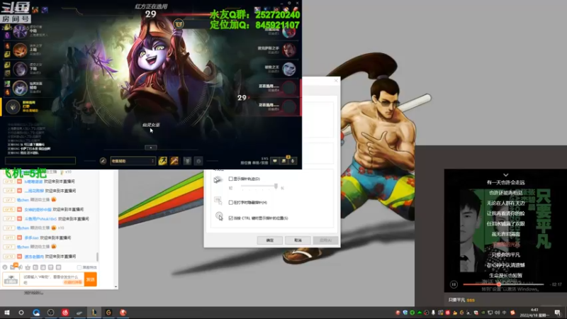Open Cortana search circle on taskbar
567x319 pixels.
(21, 313)
